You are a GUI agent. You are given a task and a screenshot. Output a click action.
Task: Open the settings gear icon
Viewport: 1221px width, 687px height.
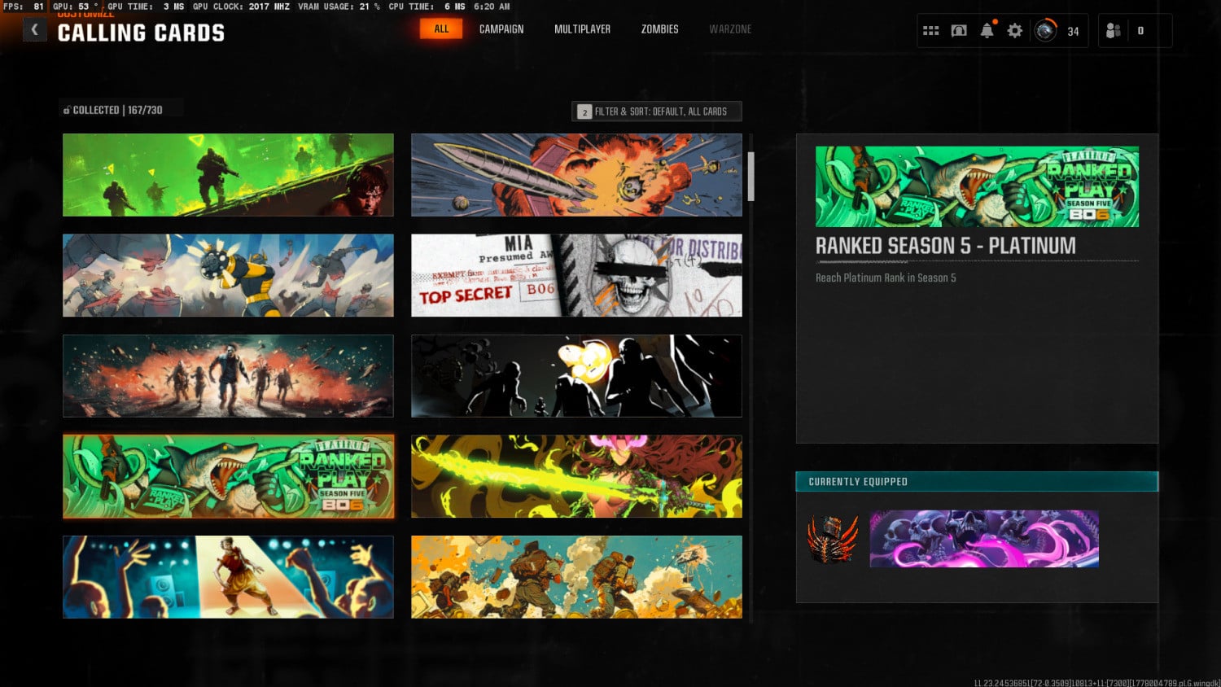pos(1014,31)
